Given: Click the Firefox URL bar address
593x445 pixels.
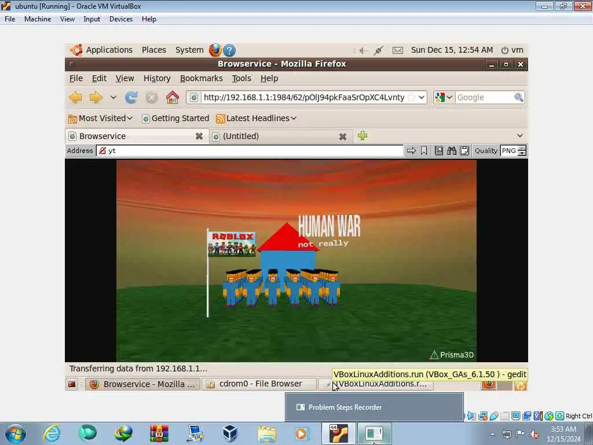Looking at the screenshot, I should point(304,97).
